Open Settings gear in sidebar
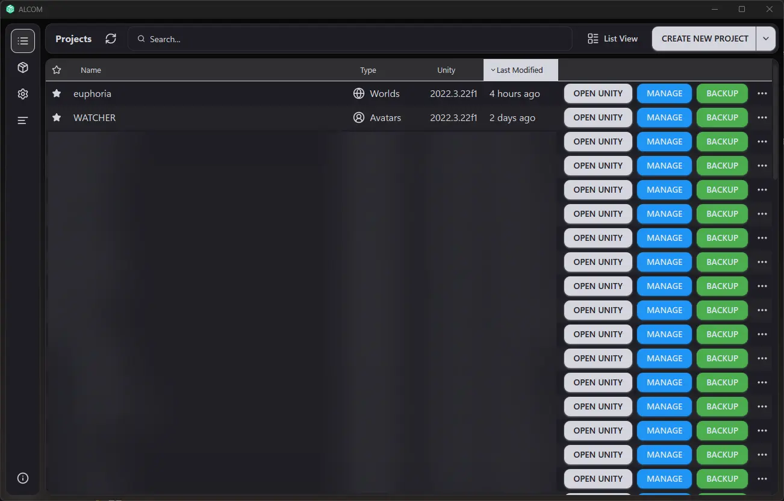 [x=23, y=94]
